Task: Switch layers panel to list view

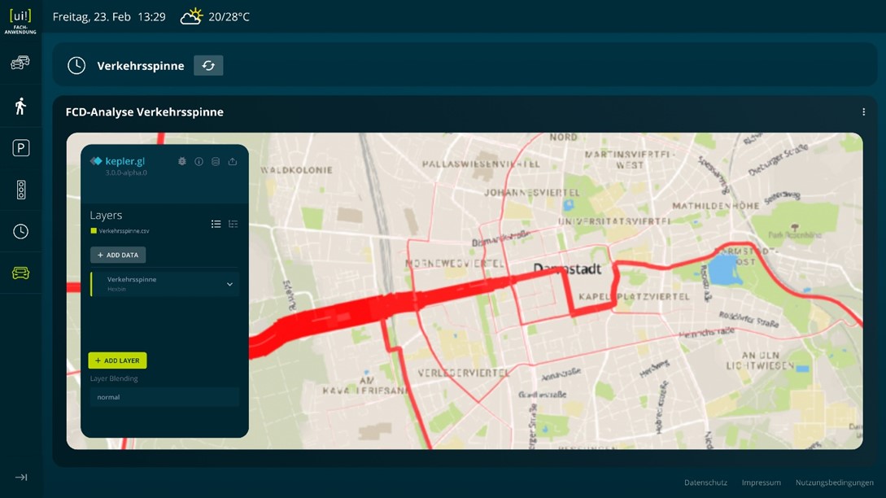Action: click(216, 225)
